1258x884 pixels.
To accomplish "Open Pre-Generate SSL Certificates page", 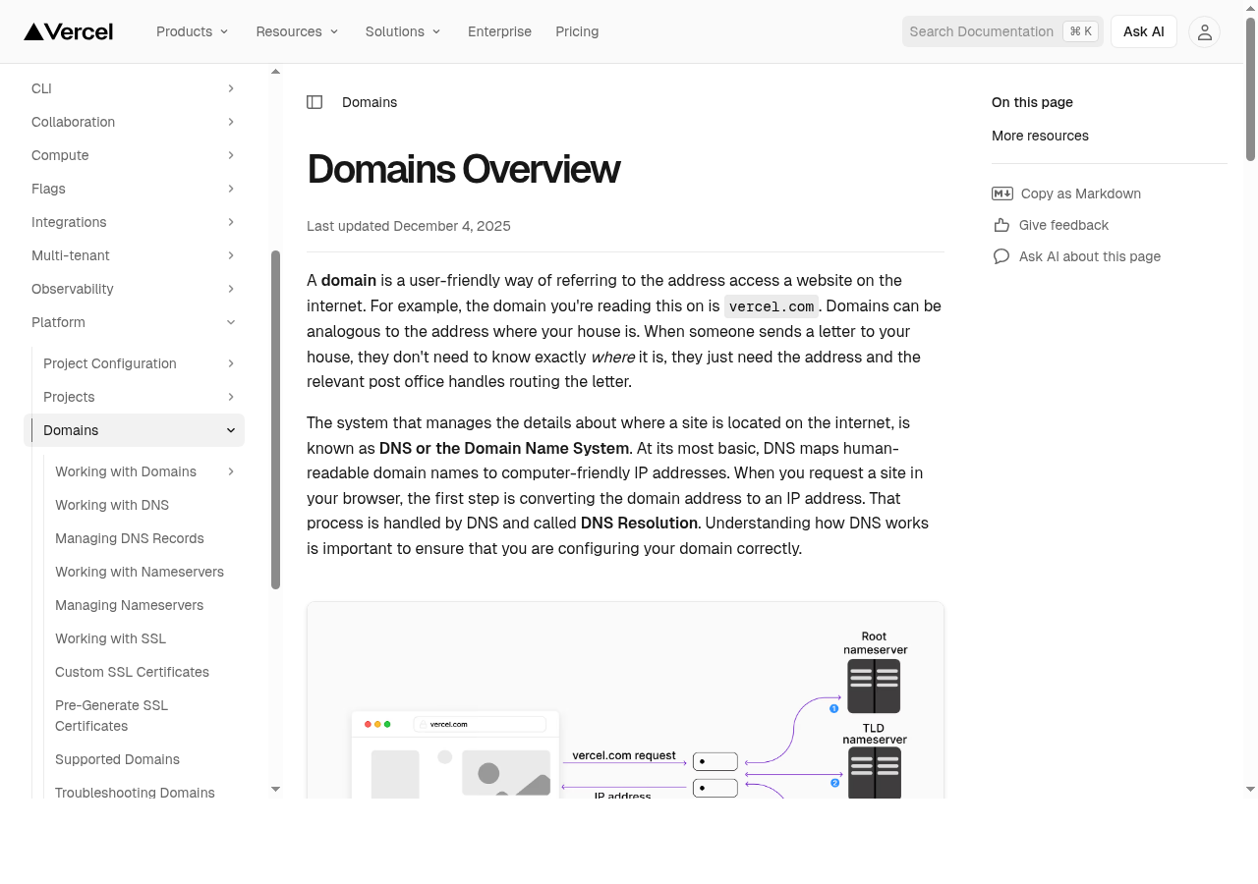I will point(111,715).
